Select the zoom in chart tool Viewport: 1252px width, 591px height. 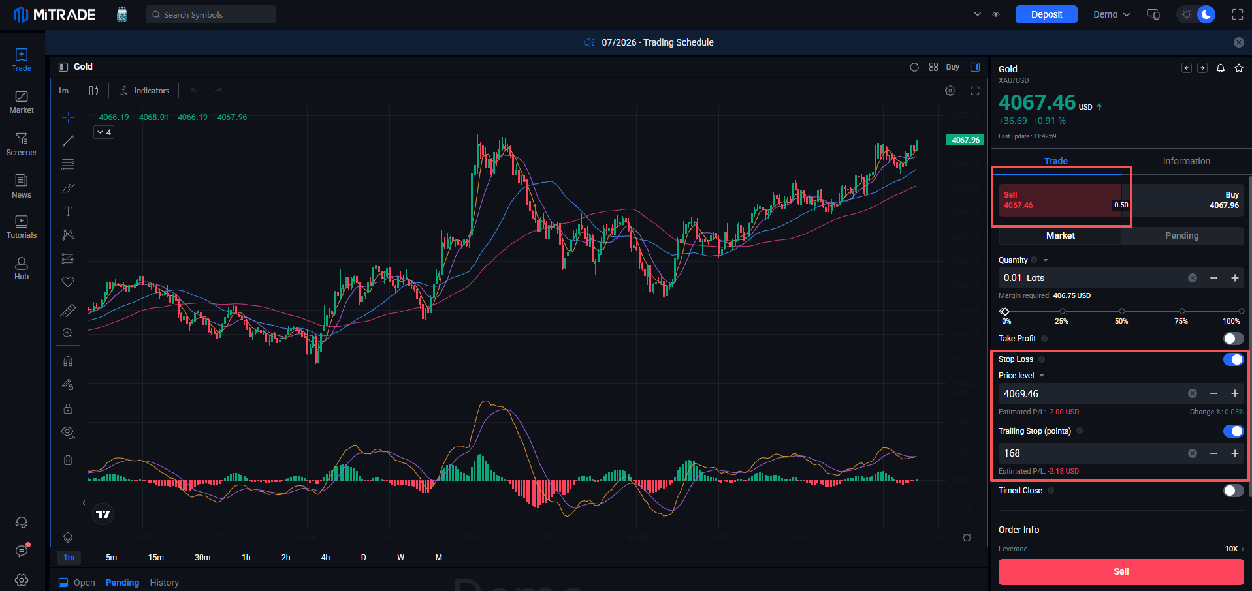pos(68,333)
